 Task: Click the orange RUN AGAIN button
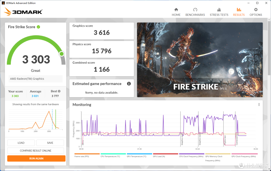pyautogui.click(x=36, y=158)
